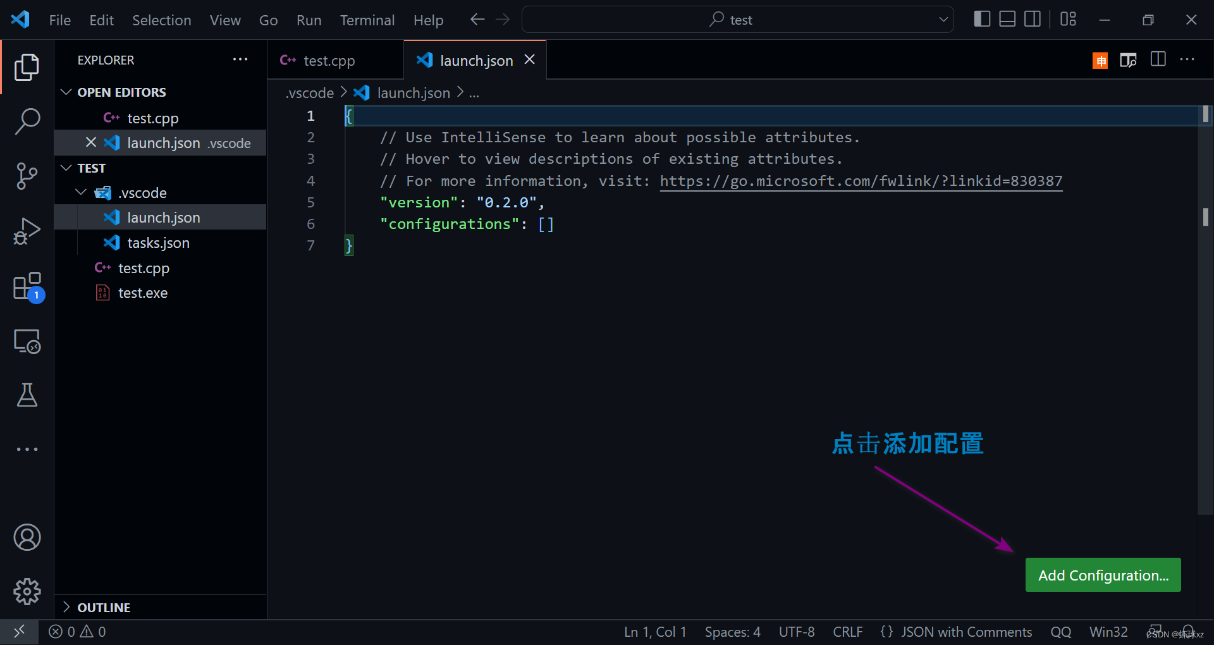
Task: Customize layout from title bar
Action: click(1068, 20)
